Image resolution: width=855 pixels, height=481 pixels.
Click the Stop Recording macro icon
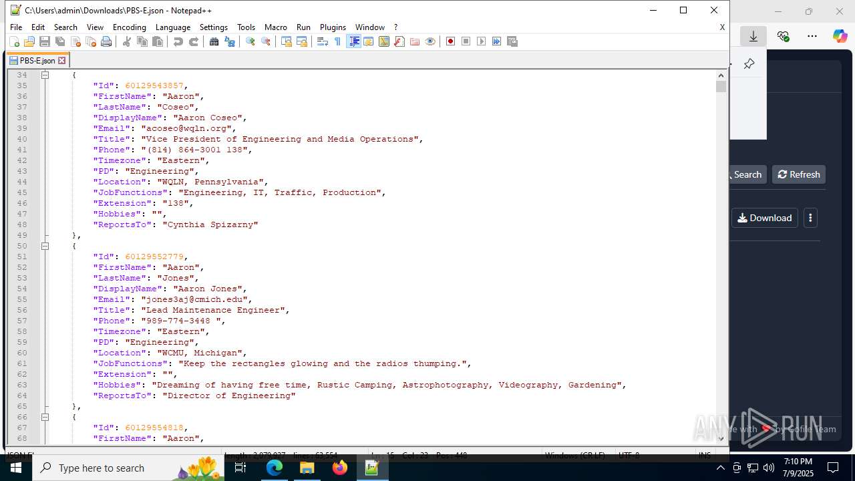[466, 41]
